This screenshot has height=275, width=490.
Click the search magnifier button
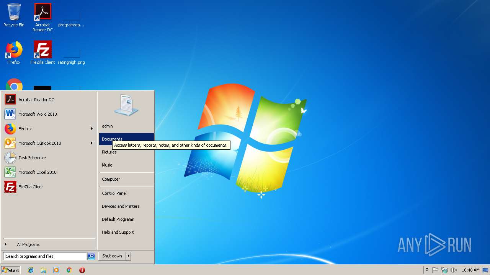[x=91, y=256]
